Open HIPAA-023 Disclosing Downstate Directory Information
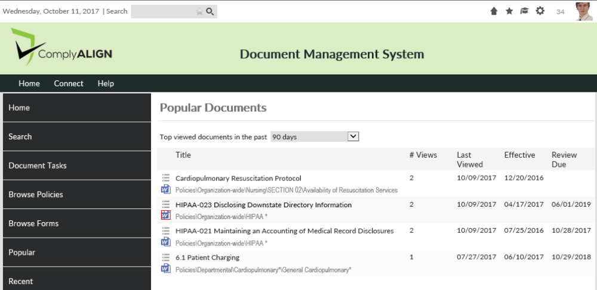597x290 pixels. [x=263, y=205]
